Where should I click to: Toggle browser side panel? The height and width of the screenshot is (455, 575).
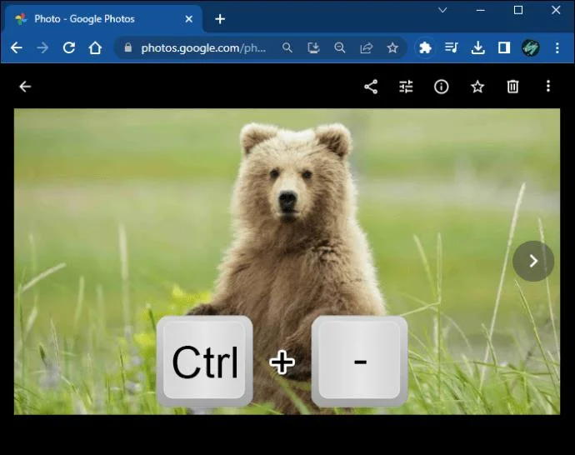coord(504,47)
